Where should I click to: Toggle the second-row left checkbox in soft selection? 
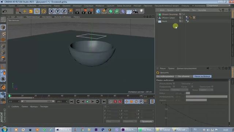174,87
